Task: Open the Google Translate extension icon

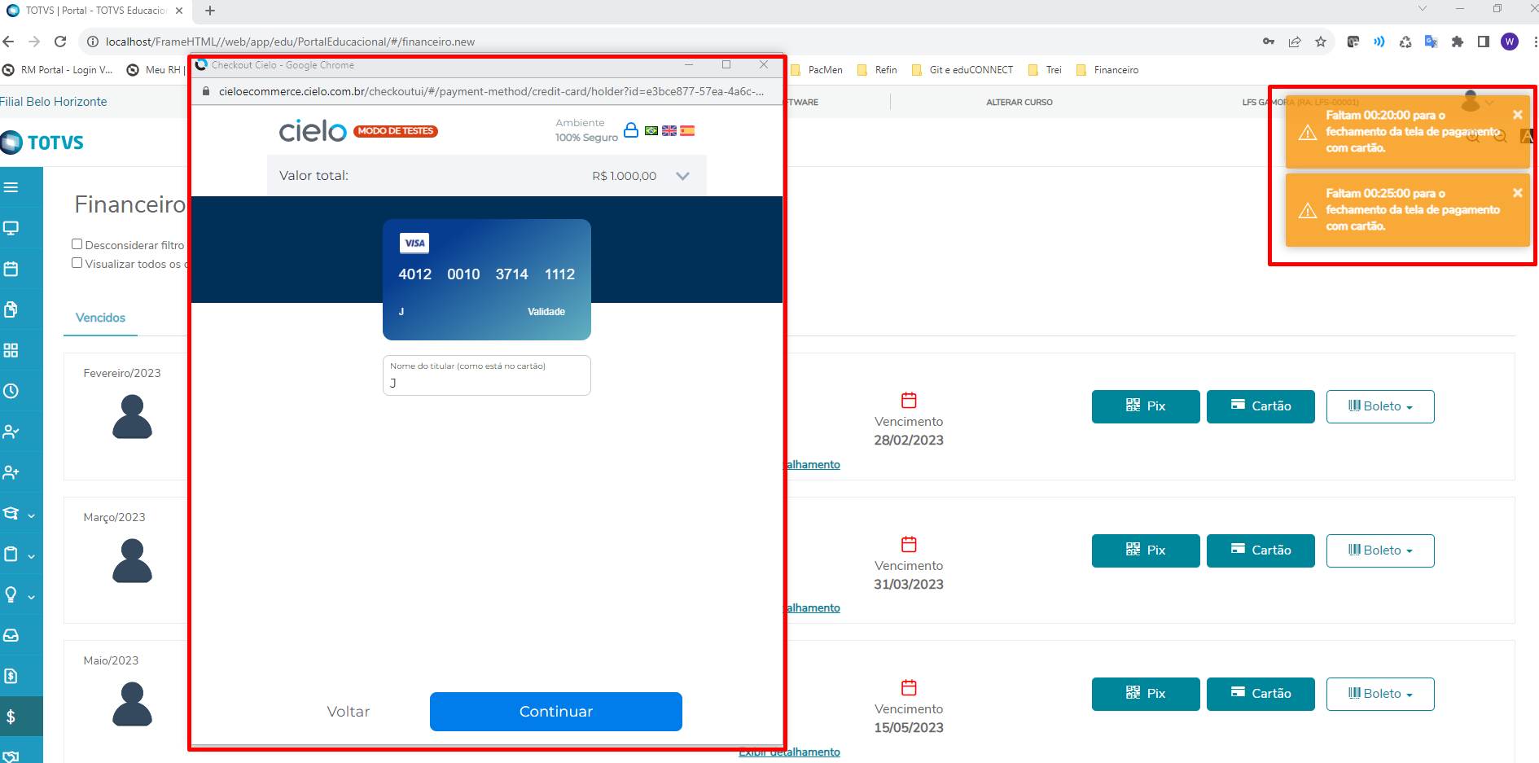Action: coord(1431,42)
